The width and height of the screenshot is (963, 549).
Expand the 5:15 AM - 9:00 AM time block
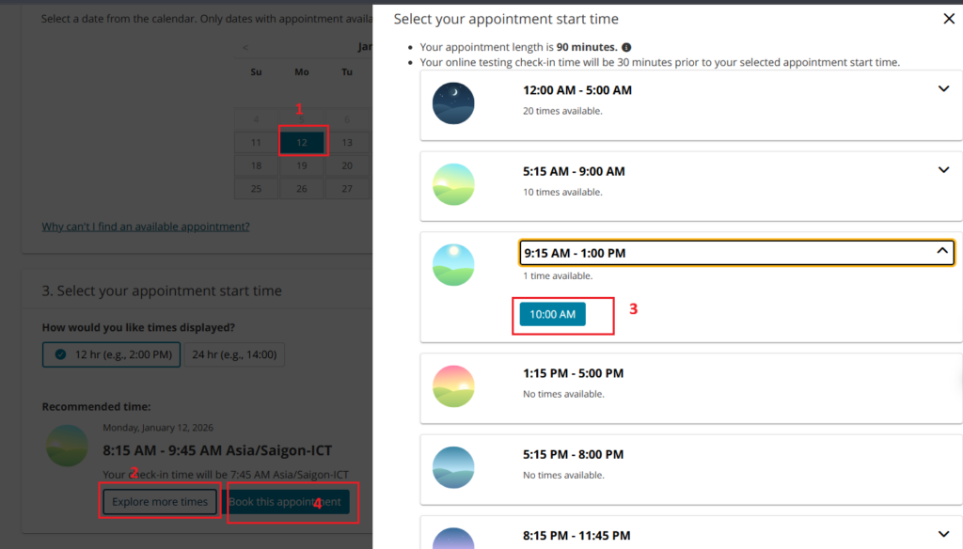point(944,170)
